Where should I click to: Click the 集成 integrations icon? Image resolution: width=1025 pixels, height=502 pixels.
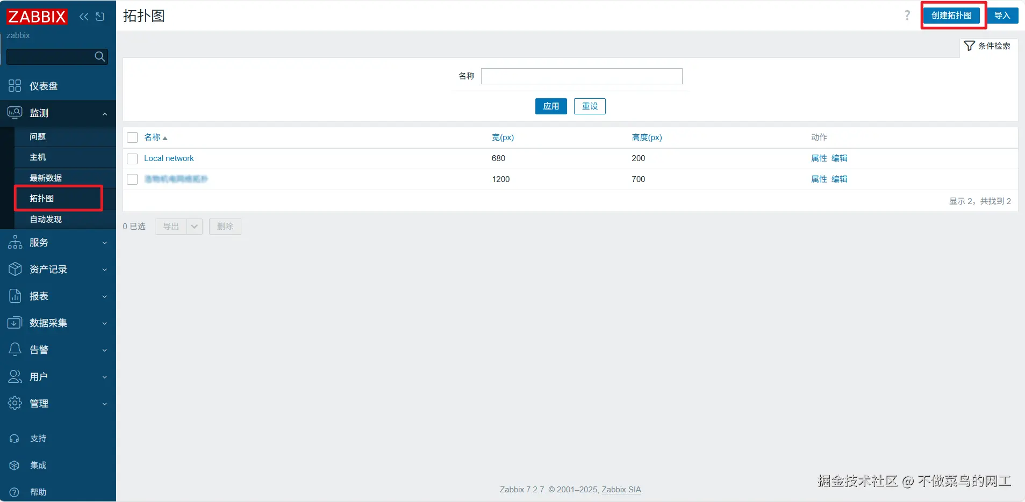pyautogui.click(x=15, y=465)
